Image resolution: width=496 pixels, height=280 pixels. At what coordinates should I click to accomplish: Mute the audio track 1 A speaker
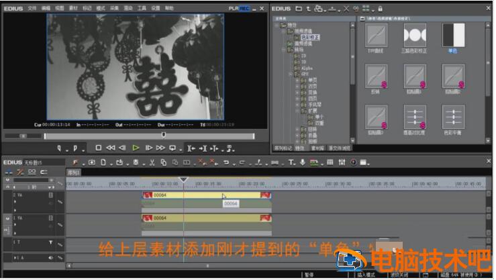(50, 258)
